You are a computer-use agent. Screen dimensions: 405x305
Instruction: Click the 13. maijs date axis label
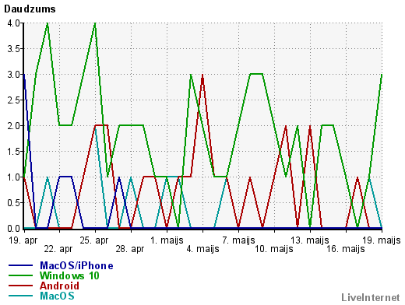coord(310,240)
